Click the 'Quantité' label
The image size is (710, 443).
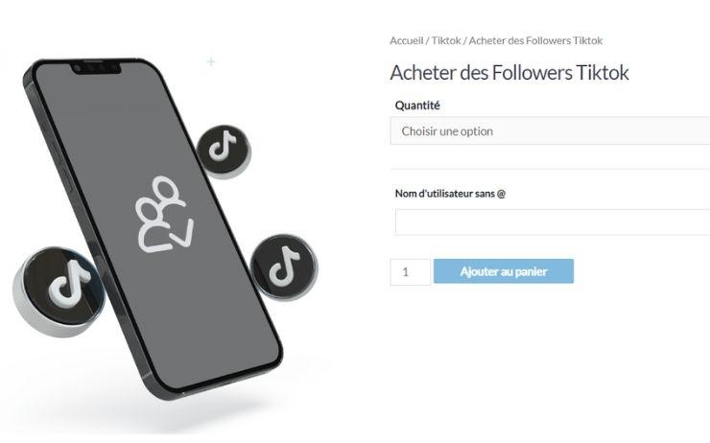[x=417, y=105]
